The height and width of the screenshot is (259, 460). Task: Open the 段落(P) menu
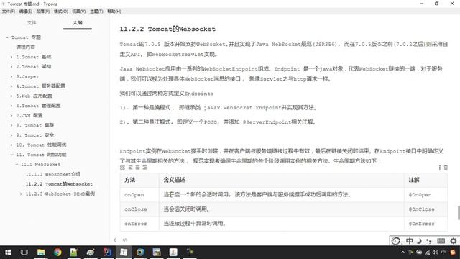coord(43,12)
